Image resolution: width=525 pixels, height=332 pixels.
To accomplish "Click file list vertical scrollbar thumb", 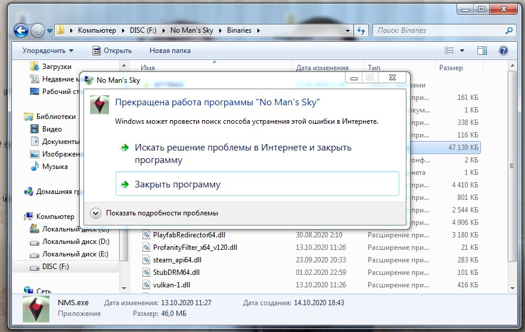I will 512,166.
